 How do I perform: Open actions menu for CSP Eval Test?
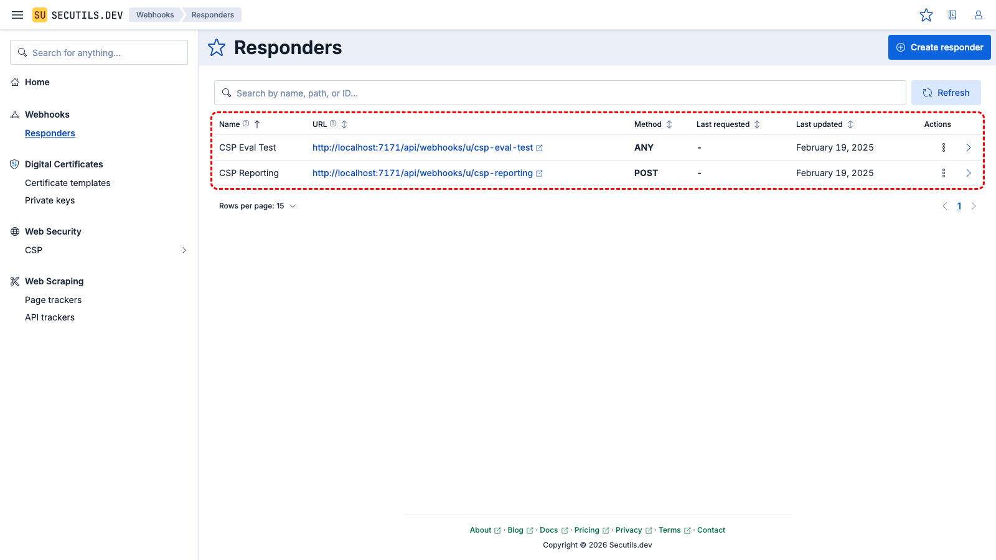944,147
